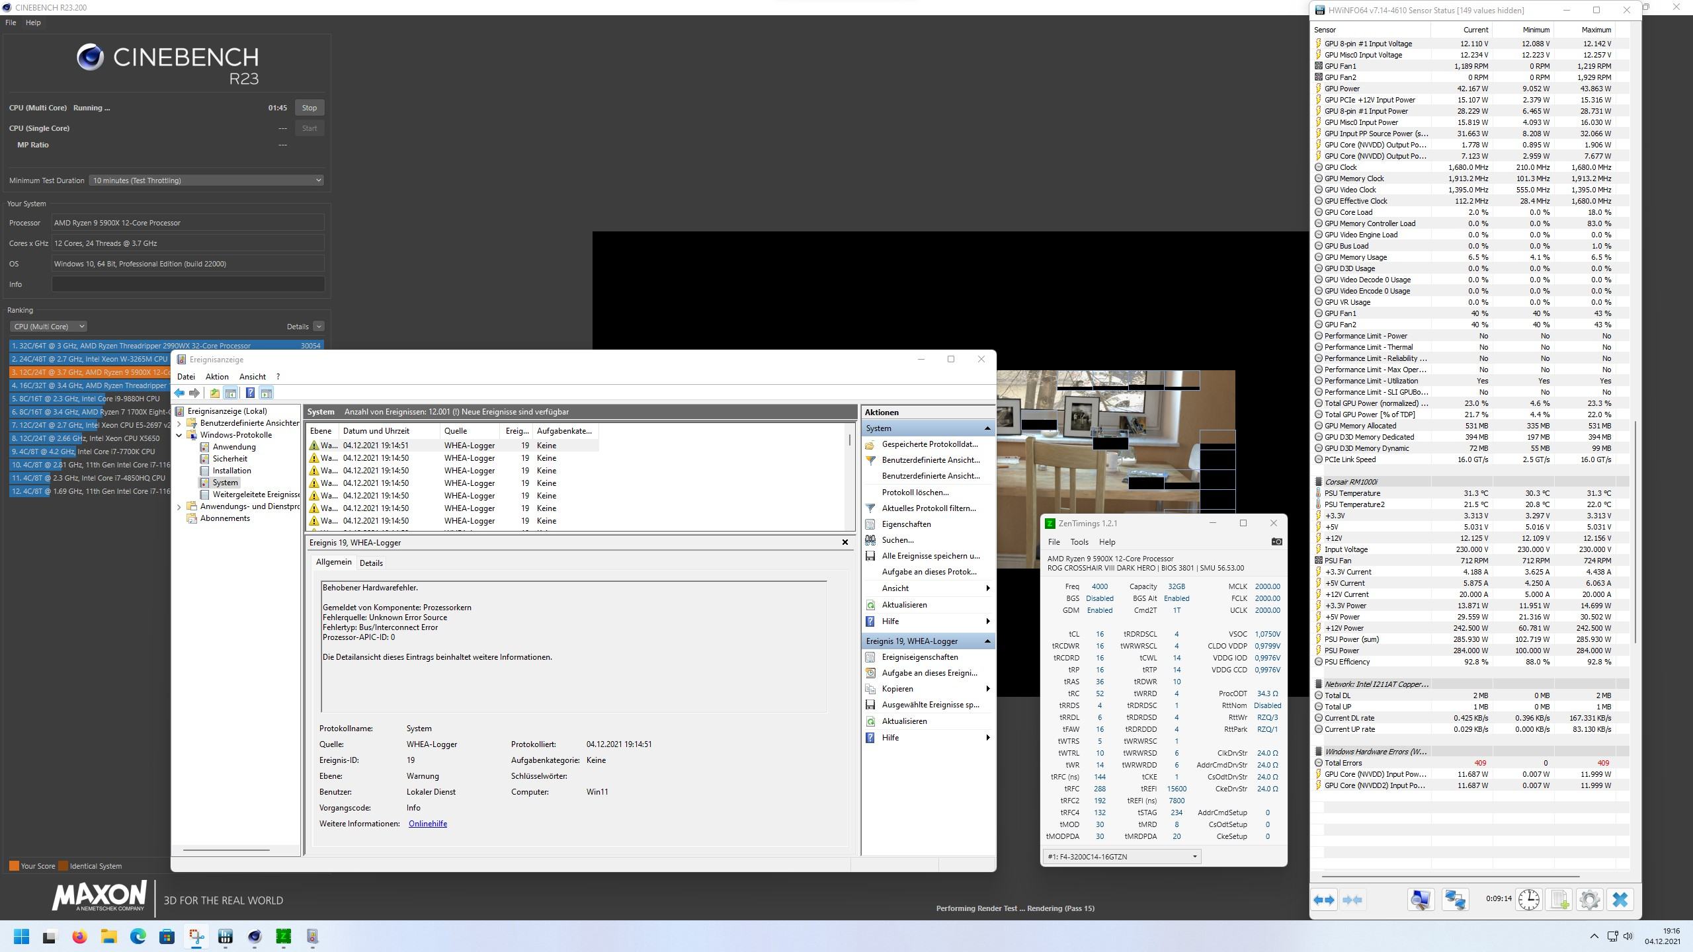The image size is (1693, 952).
Task: Stop the CPU Multi Core test
Action: click(309, 108)
